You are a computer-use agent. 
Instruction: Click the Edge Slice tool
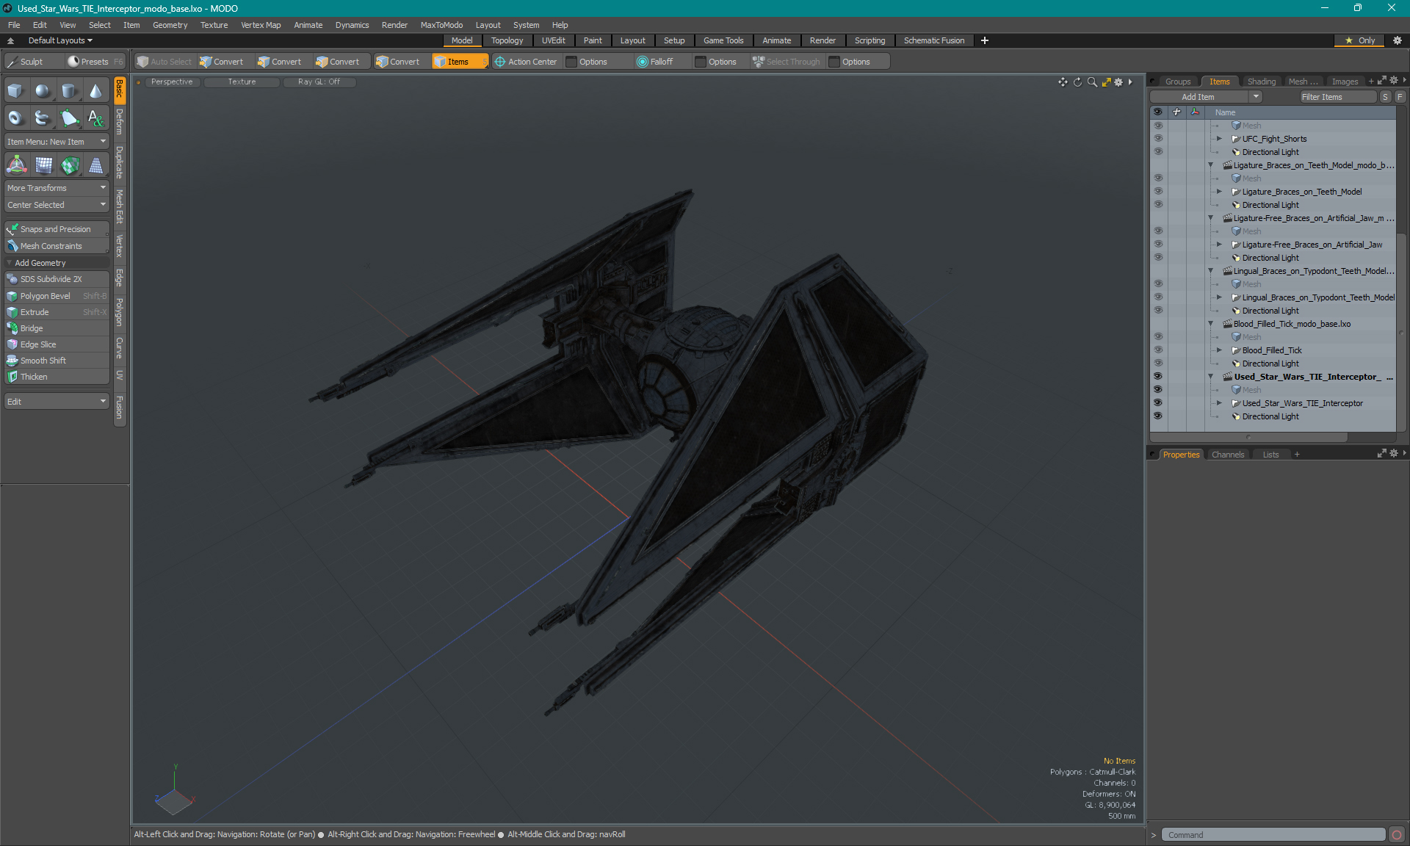click(57, 344)
